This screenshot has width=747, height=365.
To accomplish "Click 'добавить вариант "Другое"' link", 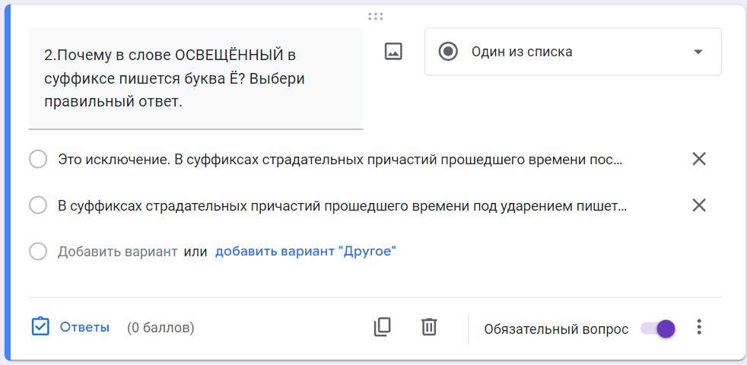I will (x=306, y=251).
